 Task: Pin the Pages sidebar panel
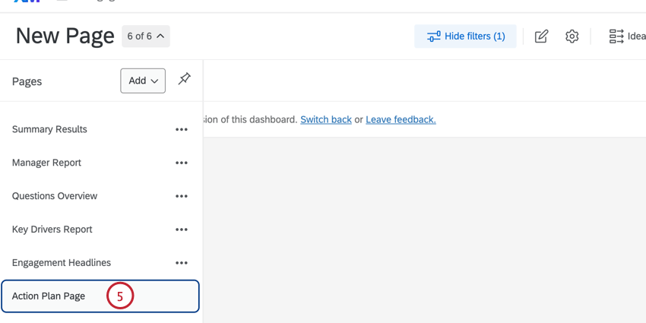[x=185, y=79]
